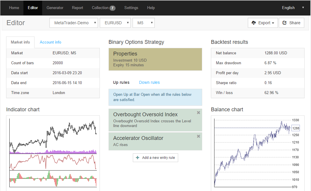The image size is (311, 191).
Task: Click the Collection count badge 7
Action: (112, 8)
